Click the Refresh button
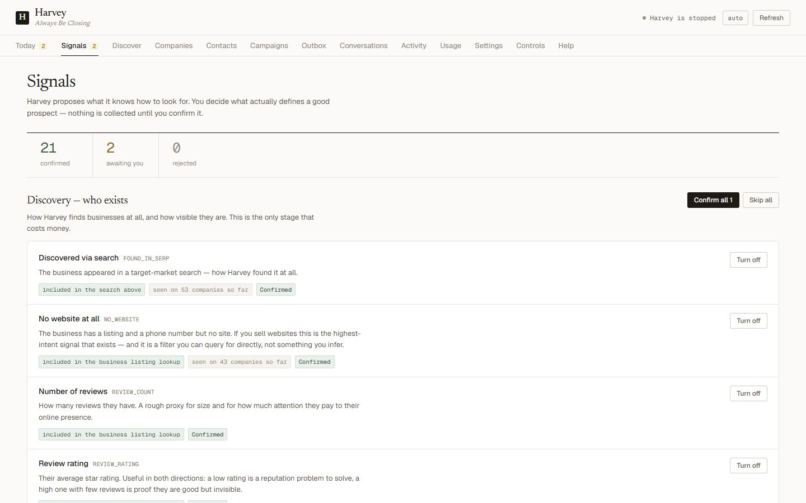Screen dimensions: 806x503 [x=771, y=18]
